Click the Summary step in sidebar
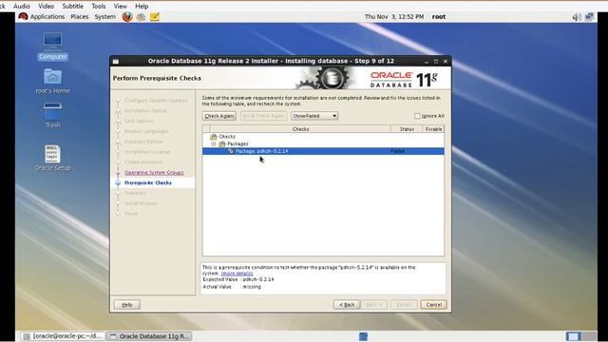This screenshot has height=342, width=608. (135, 193)
